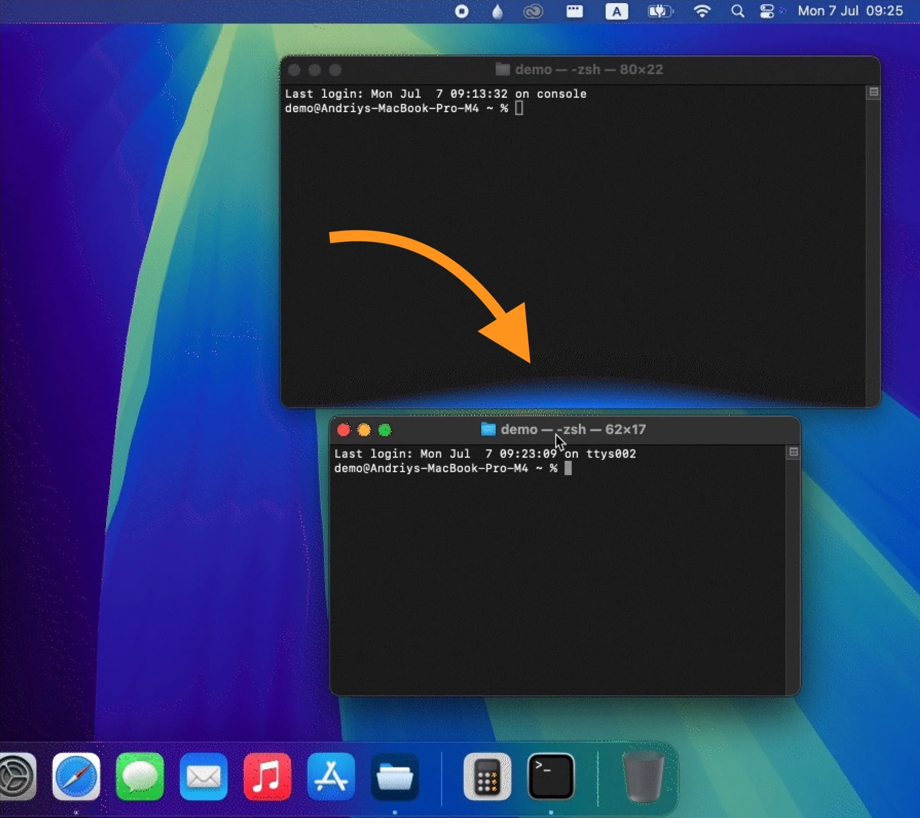
Task: Open Spotlight search from the menu bar
Action: (x=738, y=11)
